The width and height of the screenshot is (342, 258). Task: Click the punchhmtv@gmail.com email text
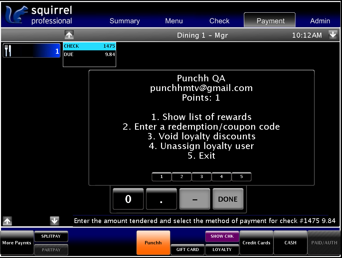coord(201,88)
